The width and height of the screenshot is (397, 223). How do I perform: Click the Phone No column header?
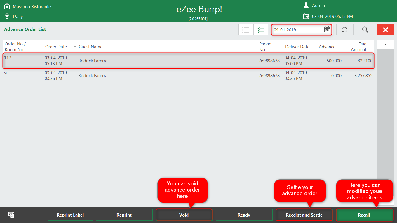point(265,47)
